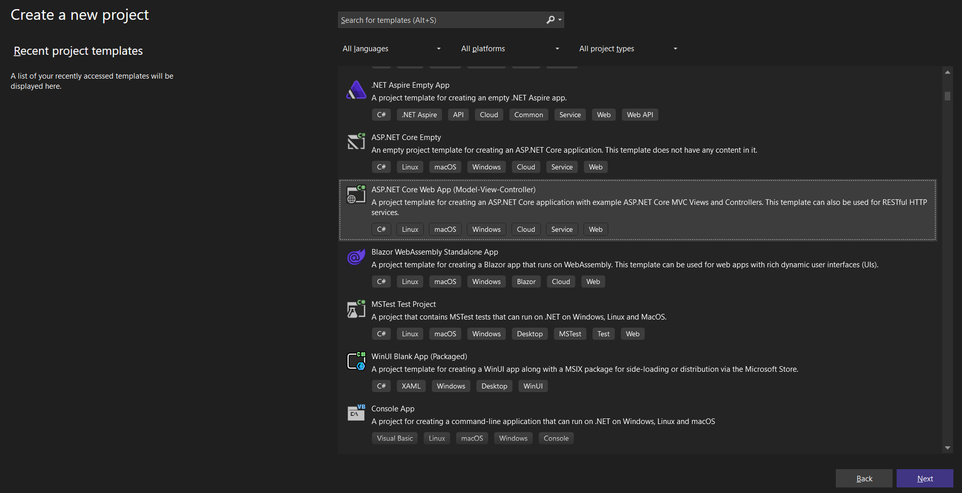Select ASP.NET Core Web App (Model-View-Controller) title
This screenshot has width=962, height=493.
pos(454,190)
